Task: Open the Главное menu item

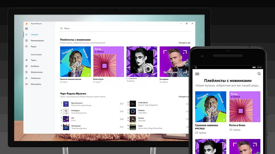Action: coord(34,34)
